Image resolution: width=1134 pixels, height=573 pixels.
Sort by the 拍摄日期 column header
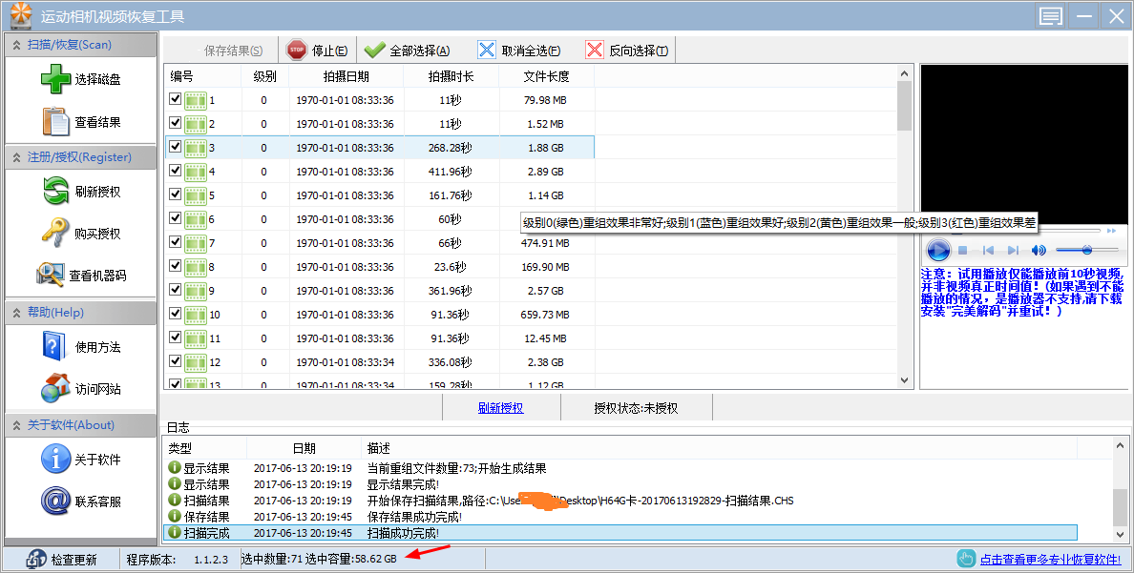pos(346,76)
